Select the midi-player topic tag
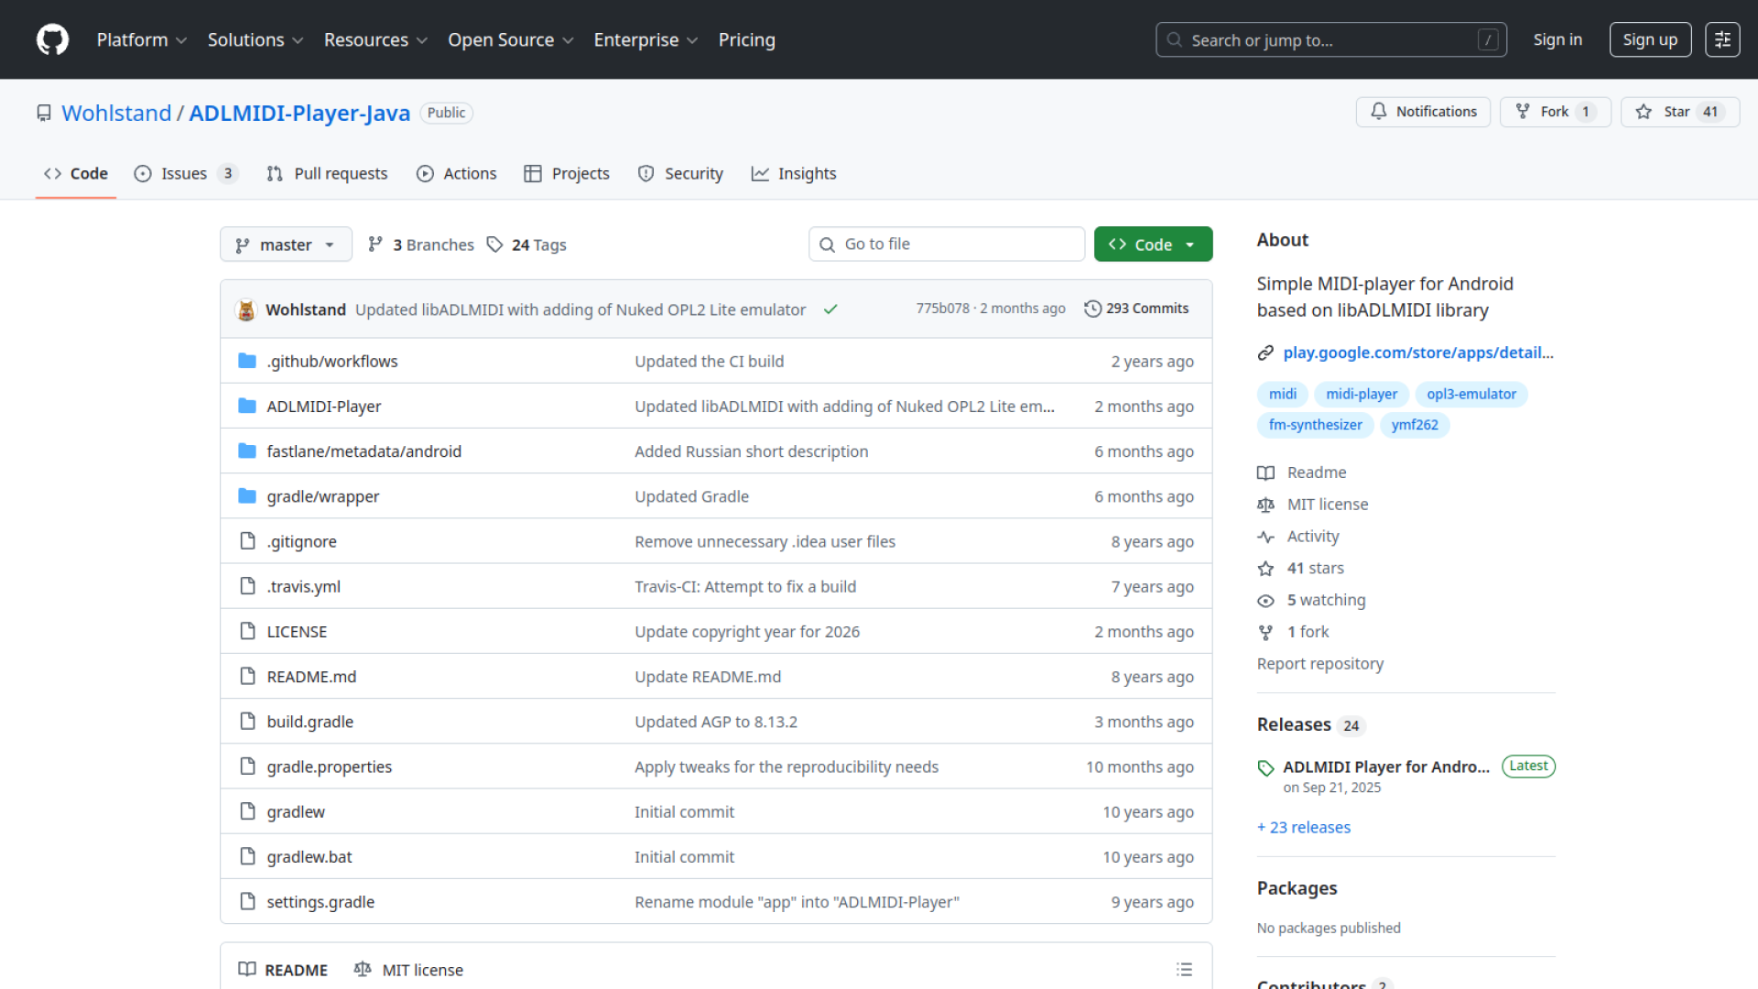Image resolution: width=1758 pixels, height=989 pixels. [1362, 394]
